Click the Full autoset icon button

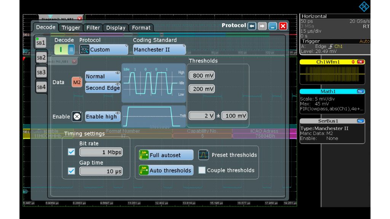(144, 155)
